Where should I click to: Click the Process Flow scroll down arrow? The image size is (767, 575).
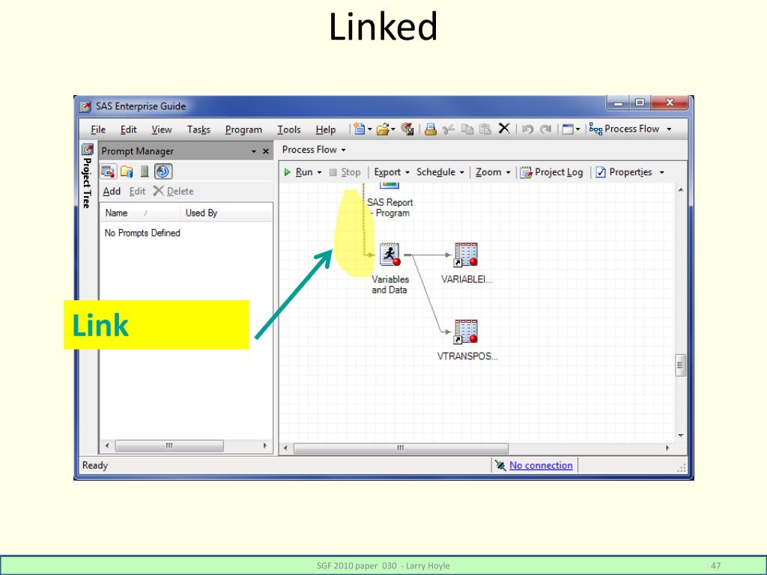click(x=680, y=435)
